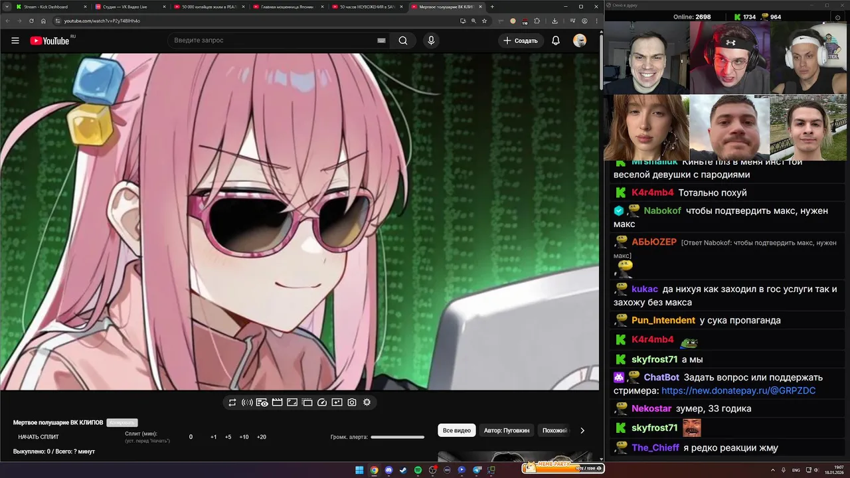Expand chips with the right chevron arrow
850x478 pixels.
582,430
